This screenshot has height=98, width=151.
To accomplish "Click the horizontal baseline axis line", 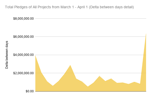I will click(x=91, y=91).
